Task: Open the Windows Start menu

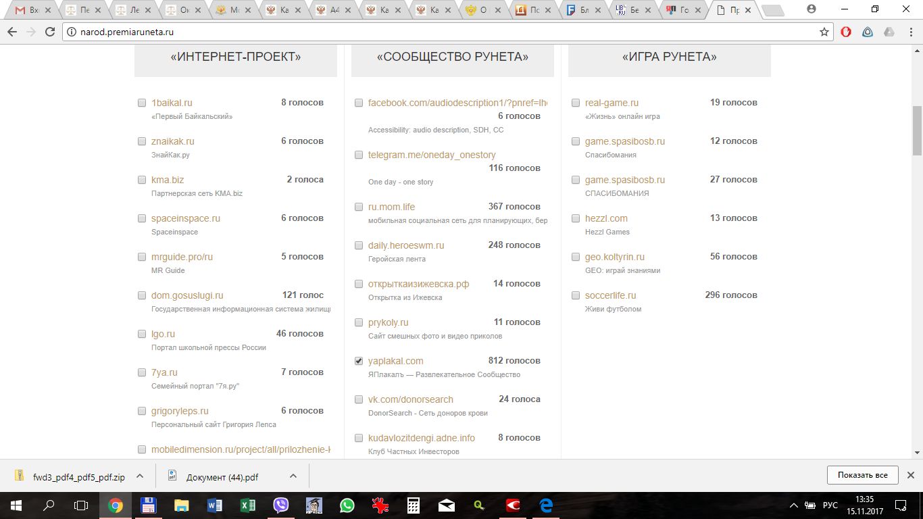Action: (x=16, y=505)
